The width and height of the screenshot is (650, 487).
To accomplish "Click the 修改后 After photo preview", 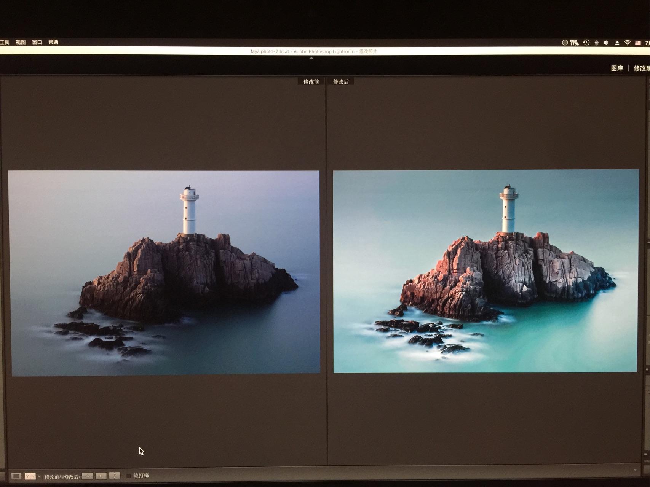I will click(x=486, y=271).
